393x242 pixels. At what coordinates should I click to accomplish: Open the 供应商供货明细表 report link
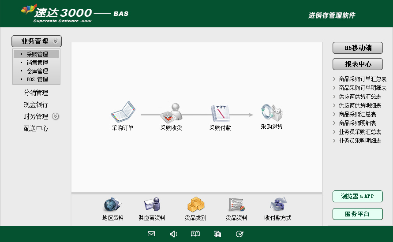(360, 106)
